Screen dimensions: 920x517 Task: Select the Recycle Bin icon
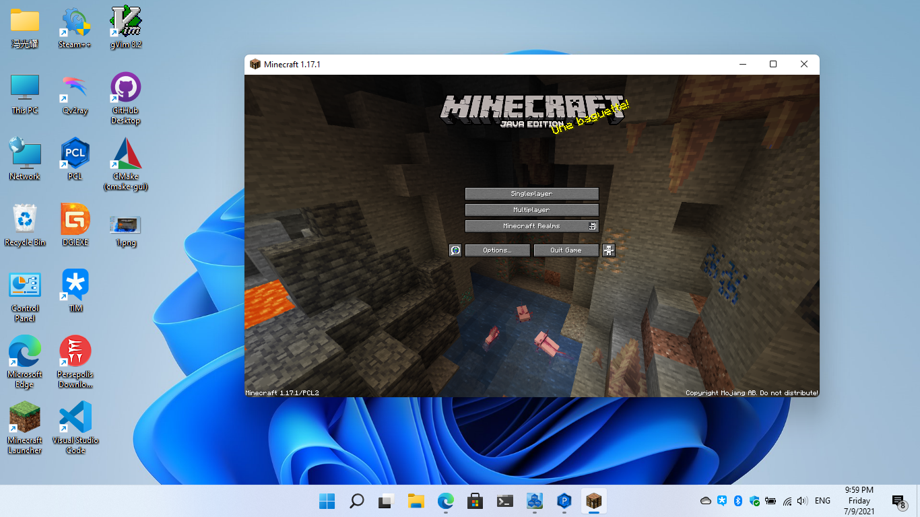click(25, 226)
